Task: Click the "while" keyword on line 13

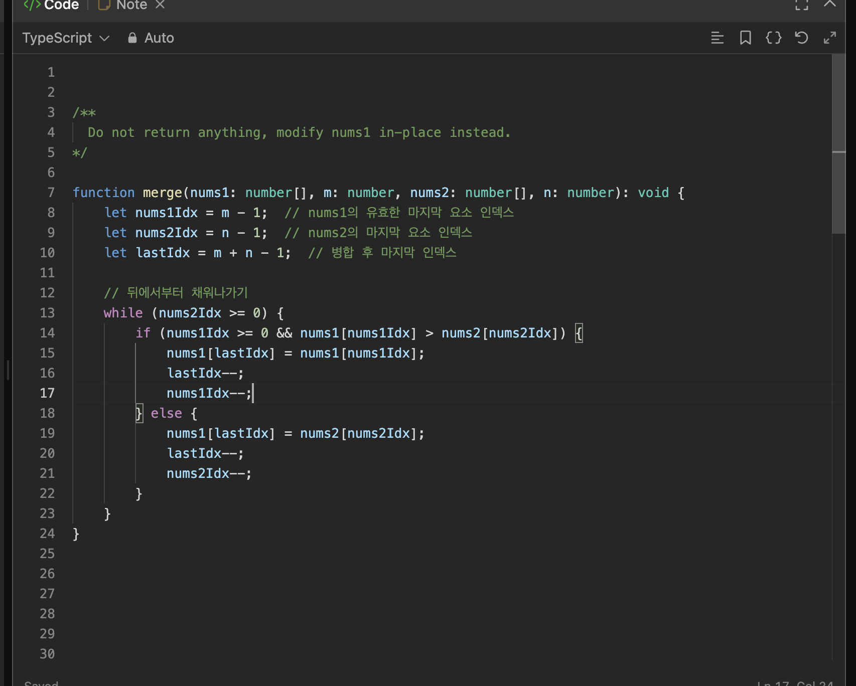Action: coord(123,313)
